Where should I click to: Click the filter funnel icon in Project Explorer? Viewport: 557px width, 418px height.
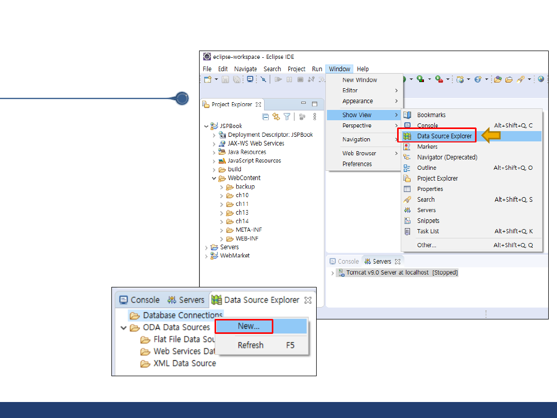[x=287, y=117]
